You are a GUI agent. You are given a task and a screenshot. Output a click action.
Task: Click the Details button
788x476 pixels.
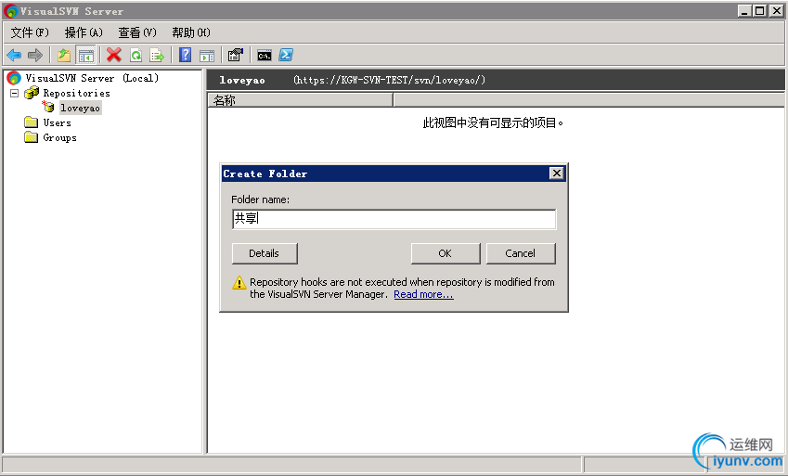coord(265,253)
